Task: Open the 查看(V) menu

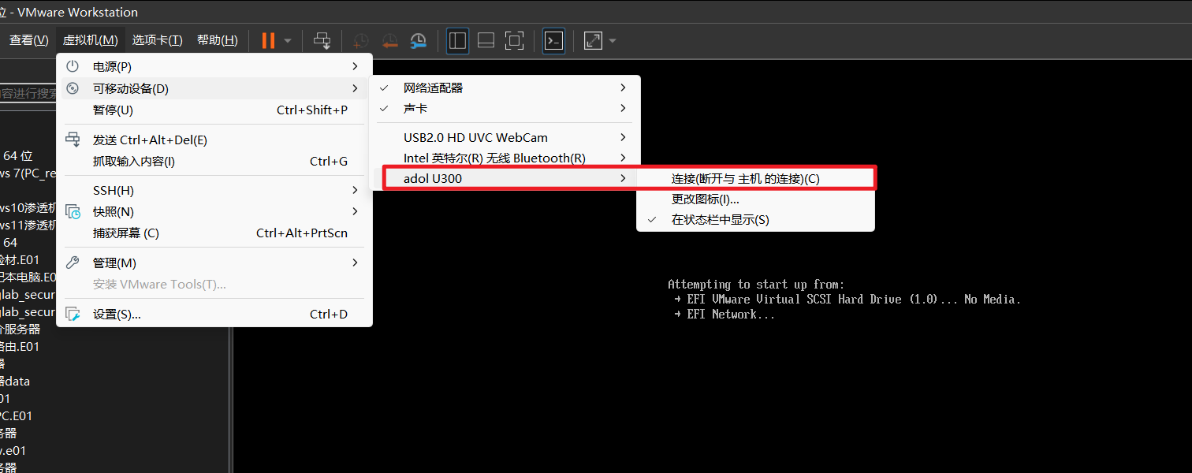Action: point(29,40)
